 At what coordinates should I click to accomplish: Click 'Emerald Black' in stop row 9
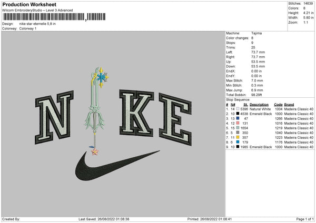(261, 147)
